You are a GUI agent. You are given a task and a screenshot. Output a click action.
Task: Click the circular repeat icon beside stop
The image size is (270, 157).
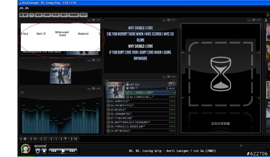pyautogui.click(x=38, y=151)
